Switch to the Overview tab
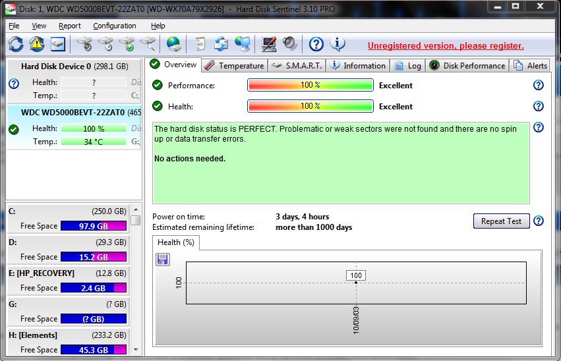Image resolution: width=561 pixels, height=361 pixels. pyautogui.click(x=174, y=65)
